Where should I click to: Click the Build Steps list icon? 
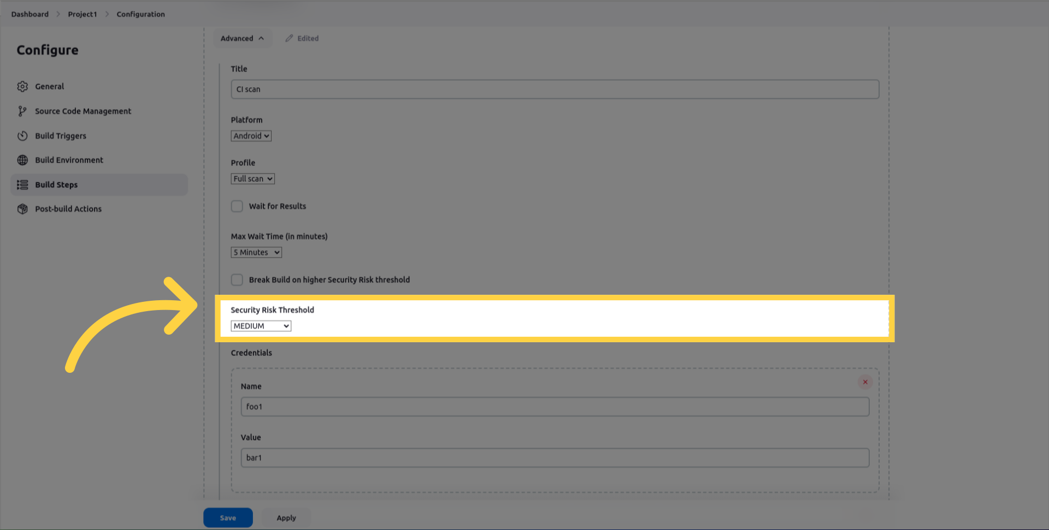(22, 185)
